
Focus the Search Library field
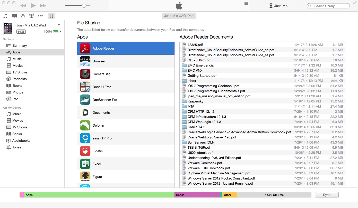click(328, 6)
